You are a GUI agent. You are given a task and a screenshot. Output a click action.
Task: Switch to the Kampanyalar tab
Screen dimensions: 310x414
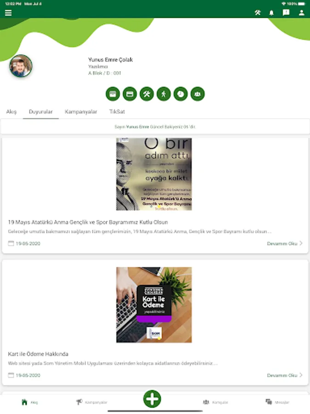(81, 112)
